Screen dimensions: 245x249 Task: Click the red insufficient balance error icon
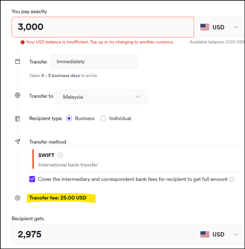click(23, 42)
